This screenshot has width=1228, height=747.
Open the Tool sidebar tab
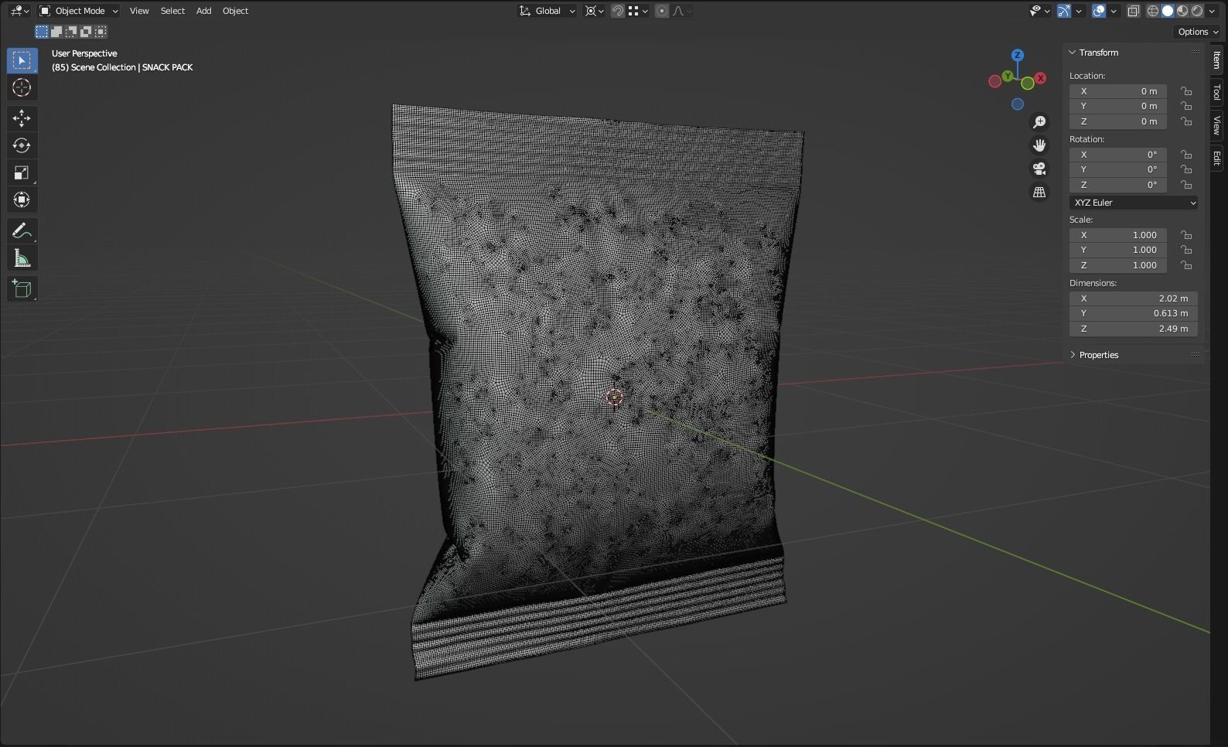1217,92
